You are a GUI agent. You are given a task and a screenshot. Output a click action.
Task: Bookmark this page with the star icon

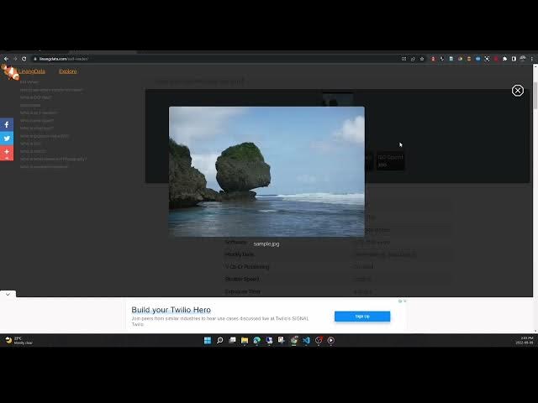(x=422, y=59)
